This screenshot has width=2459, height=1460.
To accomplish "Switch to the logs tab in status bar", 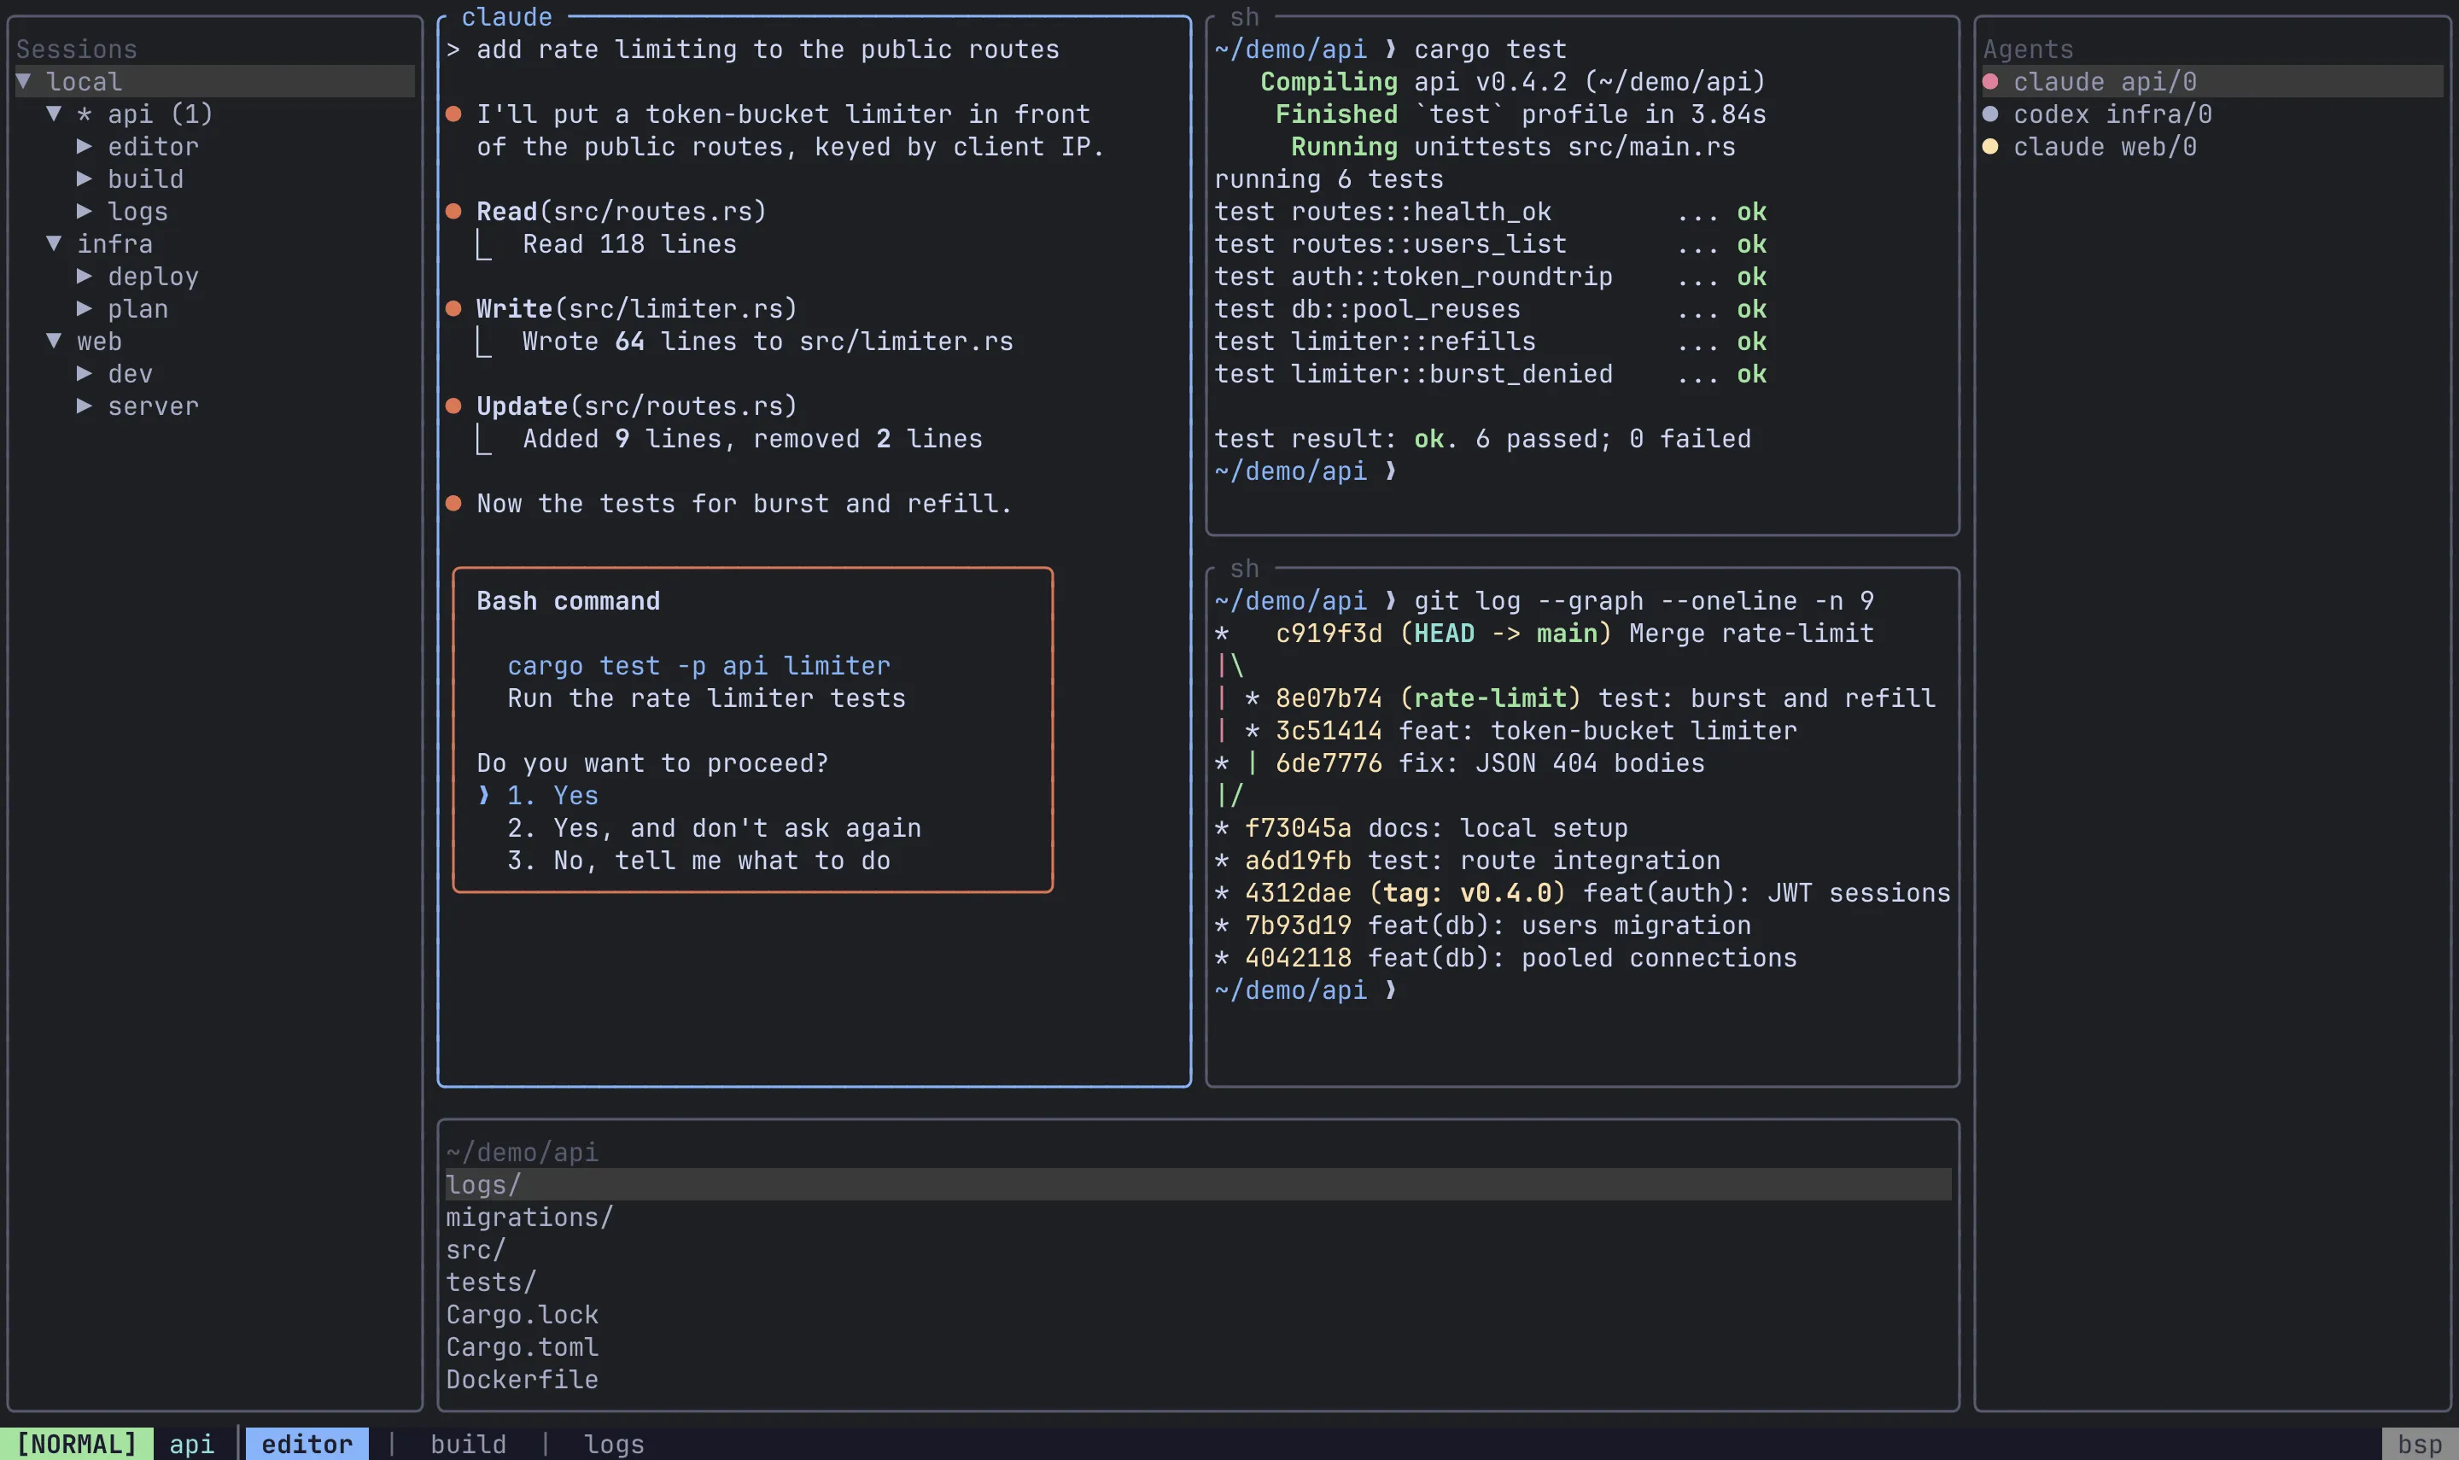I will coord(614,1443).
